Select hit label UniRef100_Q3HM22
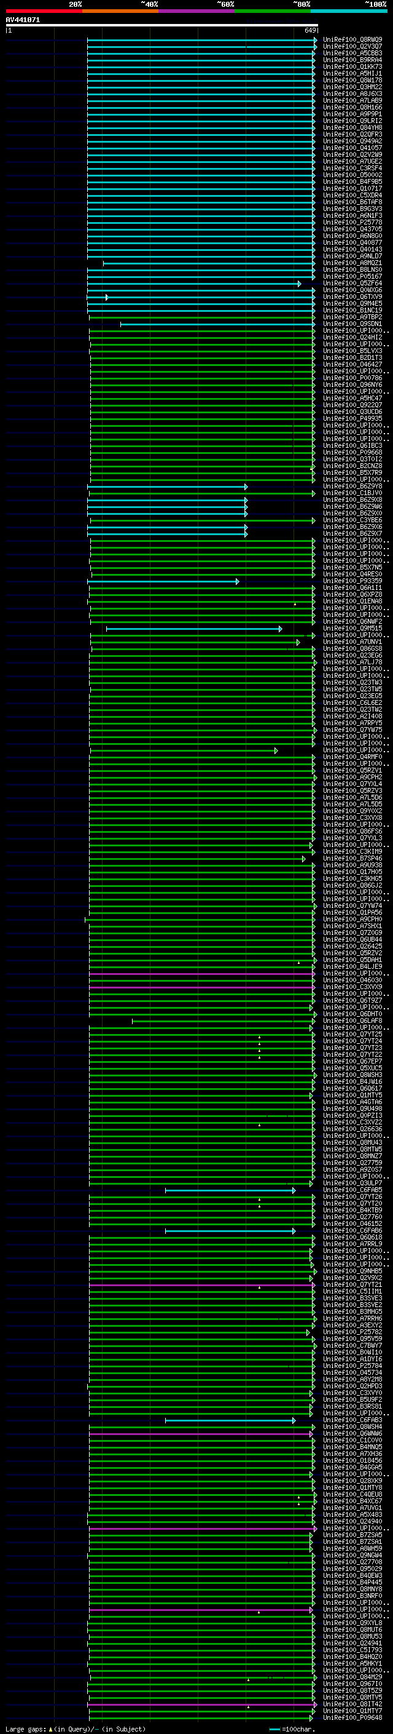 coord(352,87)
